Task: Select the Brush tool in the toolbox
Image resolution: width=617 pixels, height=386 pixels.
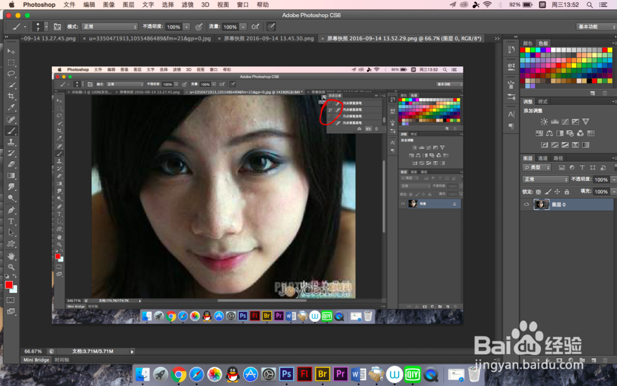Action: point(11,131)
